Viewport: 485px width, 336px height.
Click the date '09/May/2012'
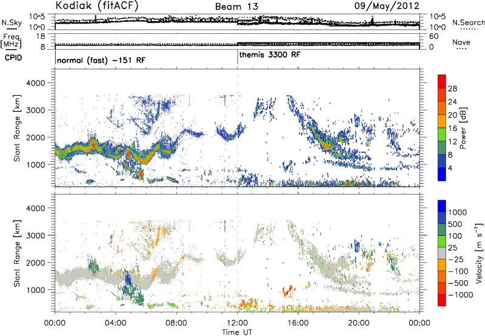point(387,6)
